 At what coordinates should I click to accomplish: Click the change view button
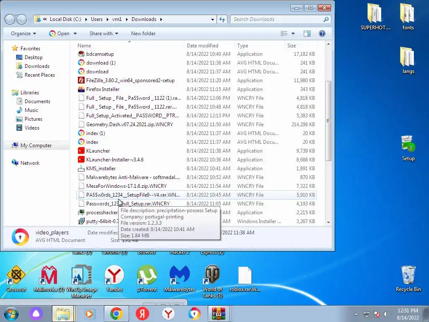(284, 34)
